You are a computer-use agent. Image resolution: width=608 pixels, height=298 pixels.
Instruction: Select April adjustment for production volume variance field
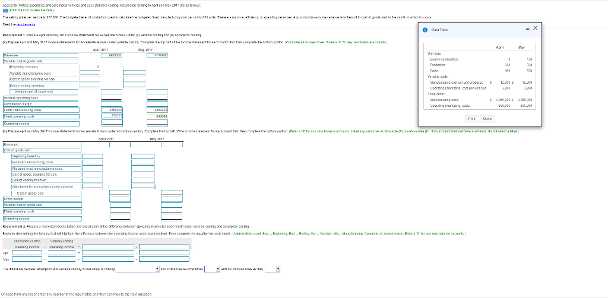pyautogui.click(x=92, y=187)
